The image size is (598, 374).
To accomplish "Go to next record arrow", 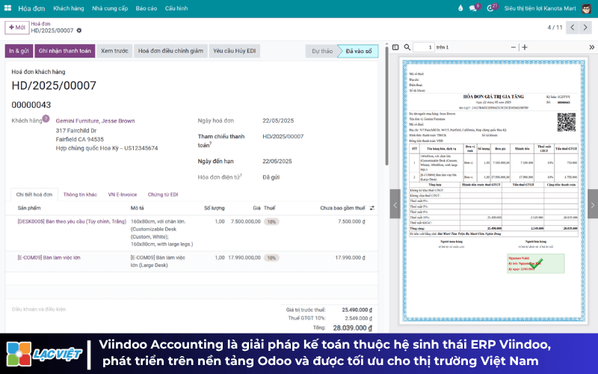I will pyautogui.click(x=585, y=28).
